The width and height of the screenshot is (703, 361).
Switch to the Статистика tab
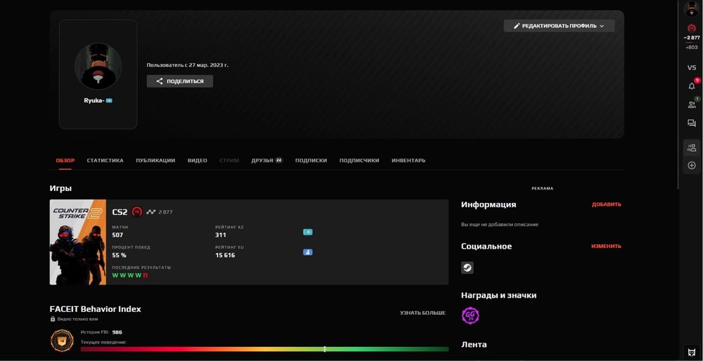[105, 160]
